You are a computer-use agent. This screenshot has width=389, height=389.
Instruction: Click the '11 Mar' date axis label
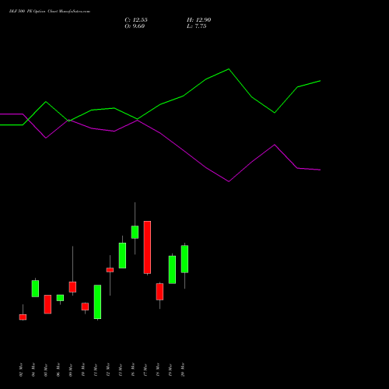(x=96, y=370)
